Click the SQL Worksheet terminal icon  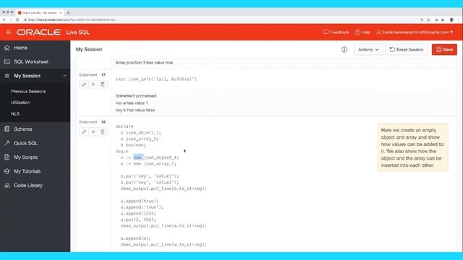tap(7, 61)
